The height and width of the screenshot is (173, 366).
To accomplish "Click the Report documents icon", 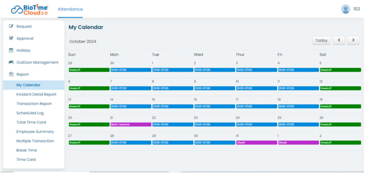I will (11, 74).
